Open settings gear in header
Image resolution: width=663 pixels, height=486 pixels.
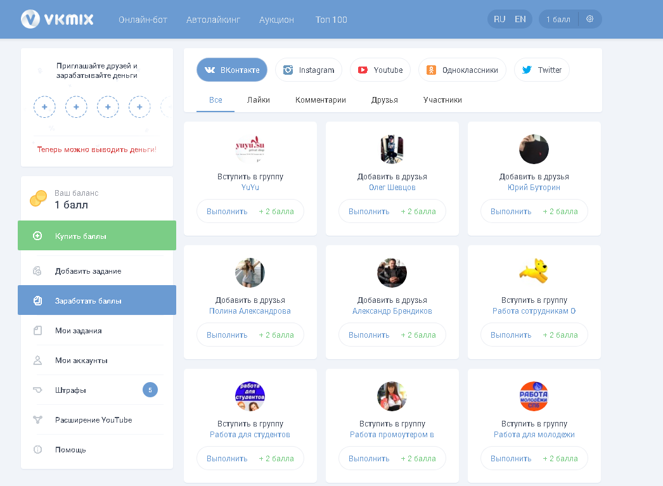click(x=590, y=19)
